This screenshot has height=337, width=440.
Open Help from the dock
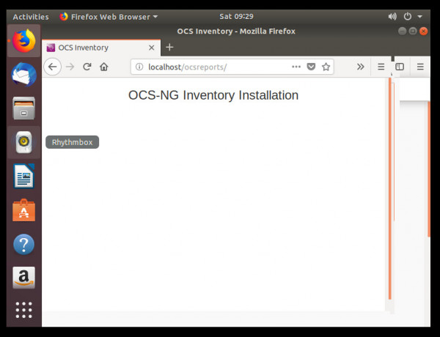point(24,244)
